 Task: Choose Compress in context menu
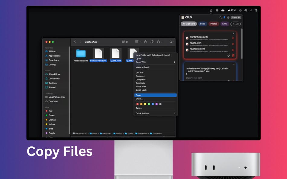point(155,80)
